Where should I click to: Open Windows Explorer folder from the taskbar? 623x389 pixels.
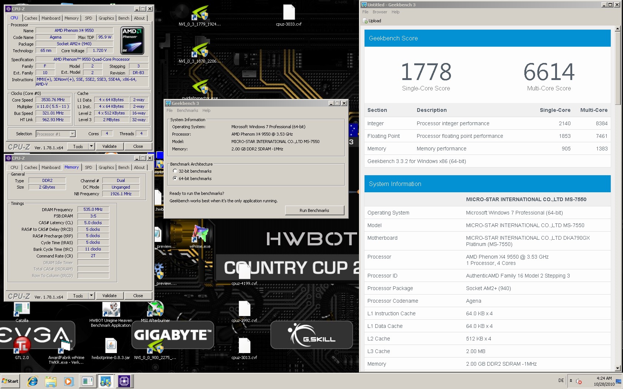pos(51,381)
